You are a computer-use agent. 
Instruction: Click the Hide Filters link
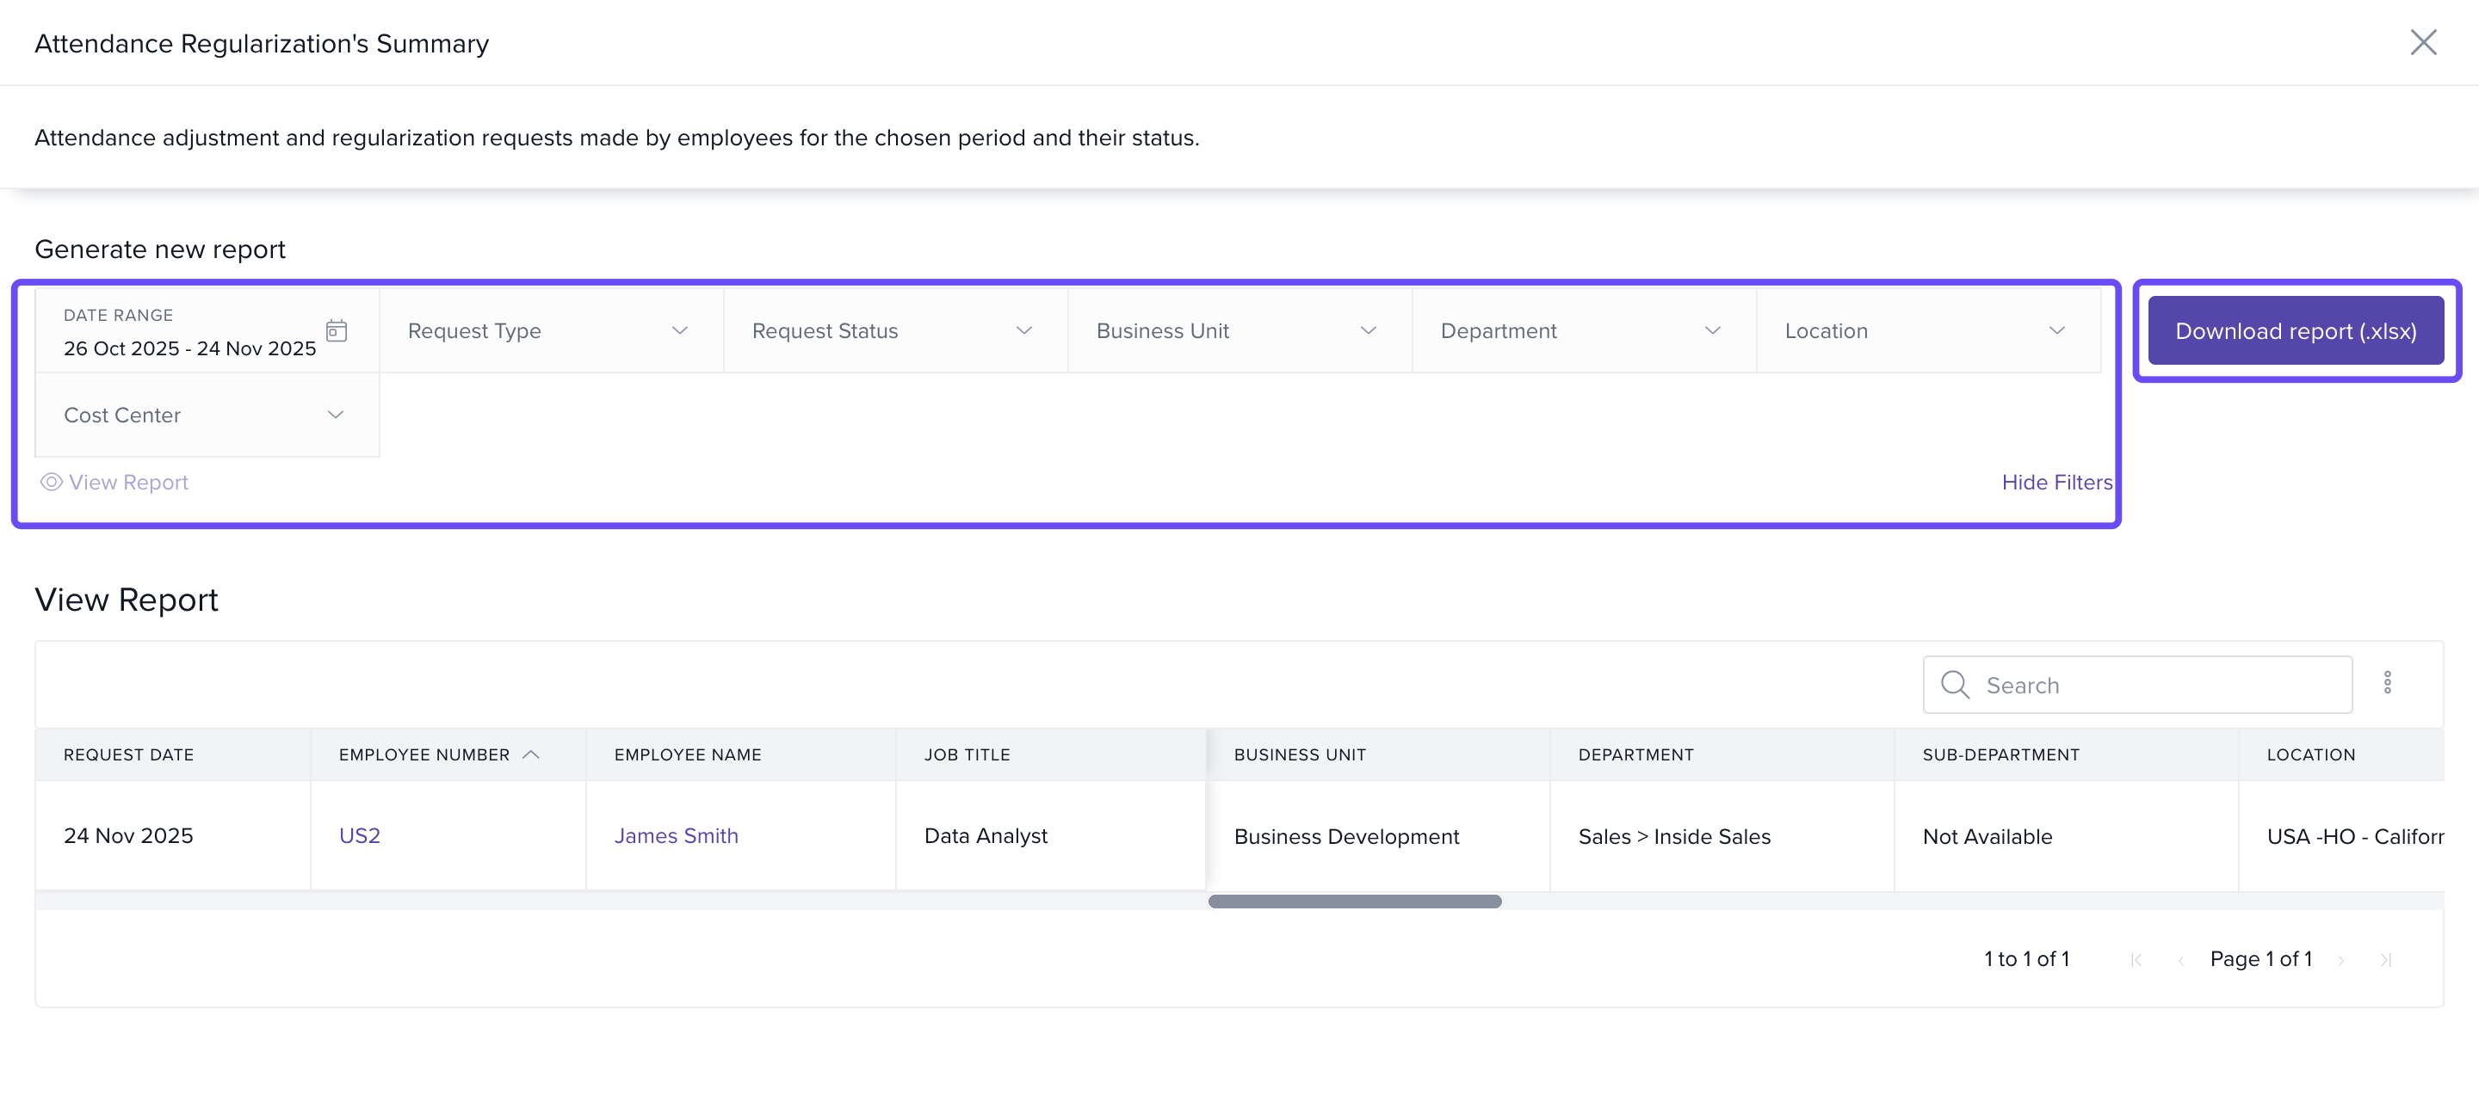coord(2056,482)
